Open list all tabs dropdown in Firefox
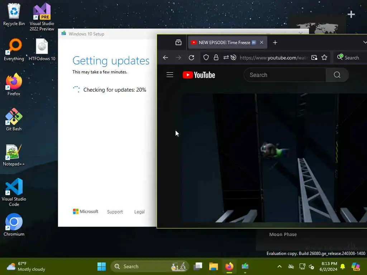The image size is (367, 275). 364,42
